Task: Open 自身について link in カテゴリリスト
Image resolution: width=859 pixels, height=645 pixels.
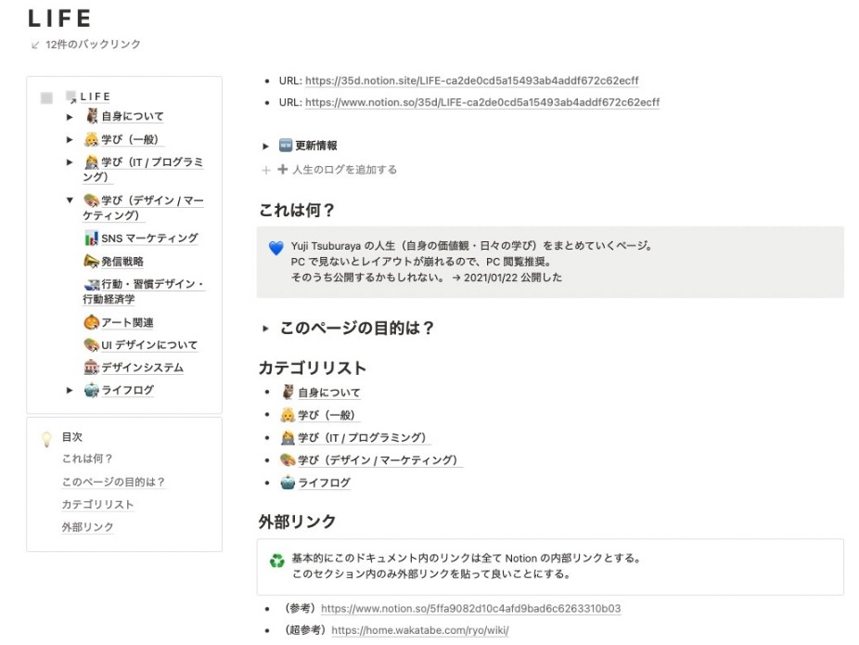Action: tap(328, 393)
